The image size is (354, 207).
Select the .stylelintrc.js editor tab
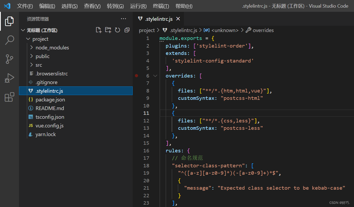(159, 19)
